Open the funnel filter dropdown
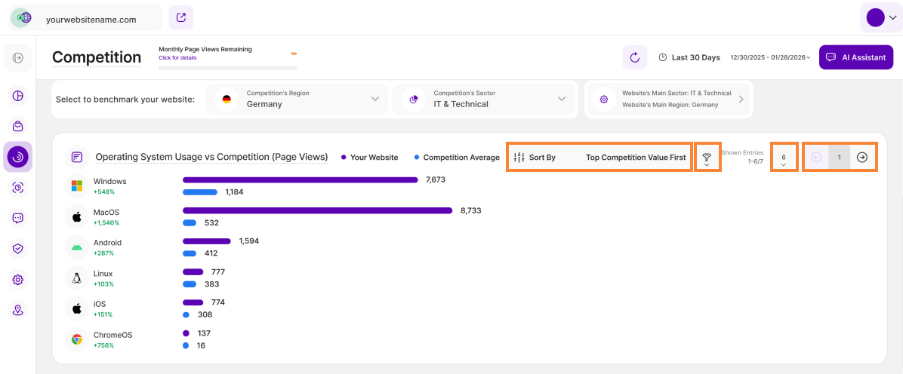The height and width of the screenshot is (374, 903). click(x=707, y=158)
